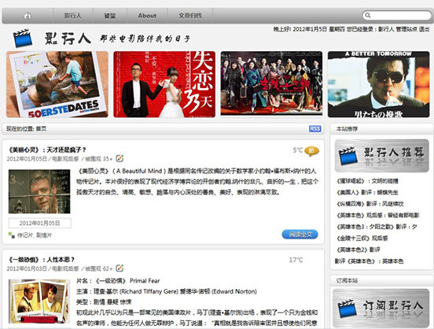Click the magnifier search icon
Image resolution: width=434 pixels, height=329 pixels.
pos(368,15)
